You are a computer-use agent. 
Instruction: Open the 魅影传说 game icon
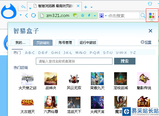pyautogui.click(x=144, y=79)
